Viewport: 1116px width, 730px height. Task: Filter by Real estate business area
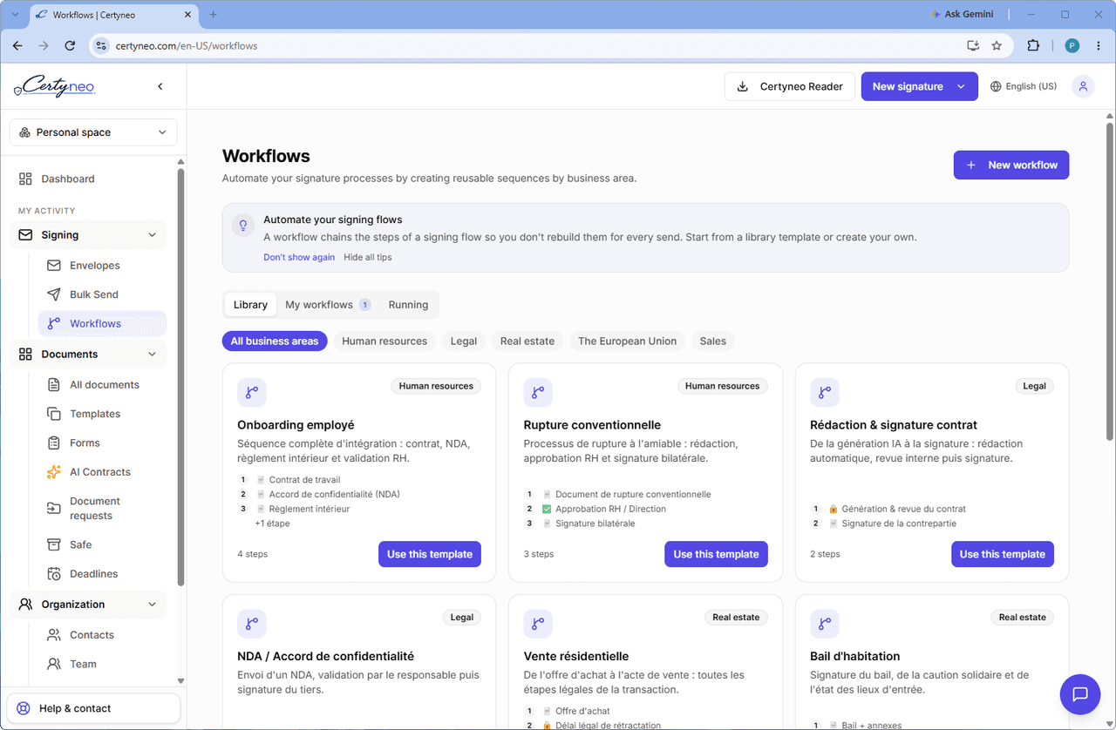(527, 341)
